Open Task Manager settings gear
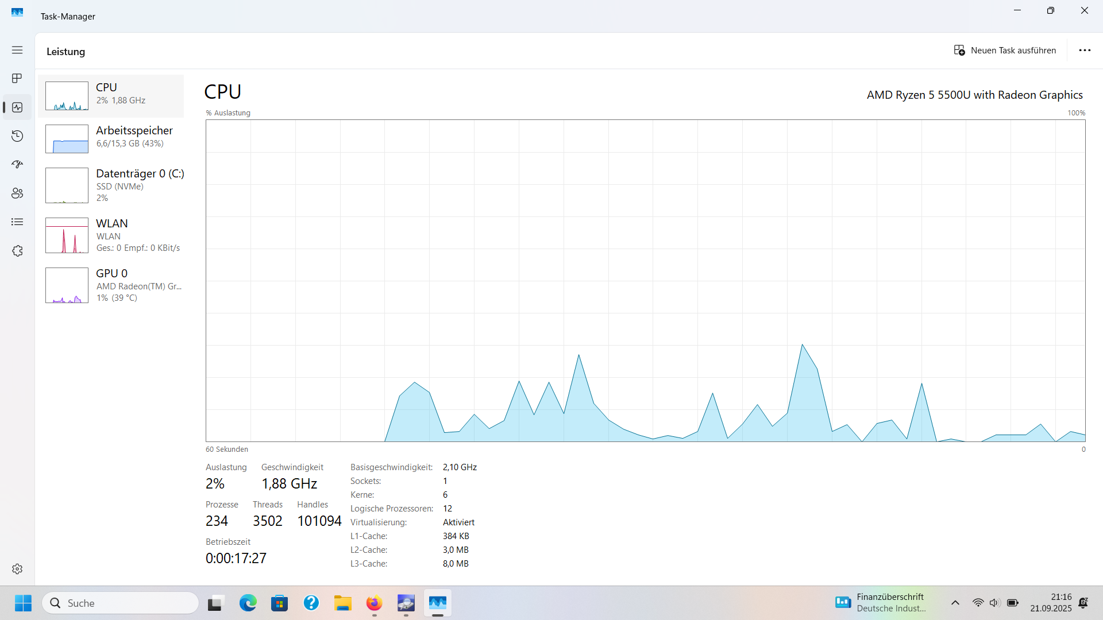Image resolution: width=1103 pixels, height=620 pixels. [x=17, y=568]
